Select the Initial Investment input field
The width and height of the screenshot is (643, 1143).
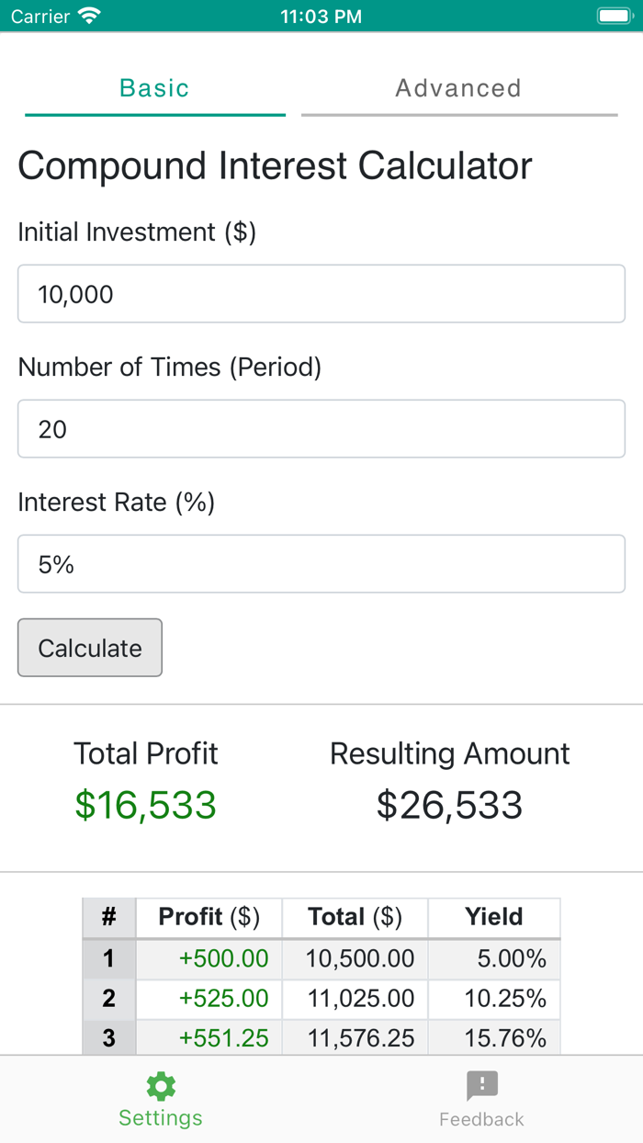tap(321, 294)
